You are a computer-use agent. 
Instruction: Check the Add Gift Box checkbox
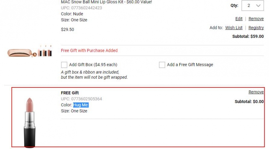(x=64, y=65)
